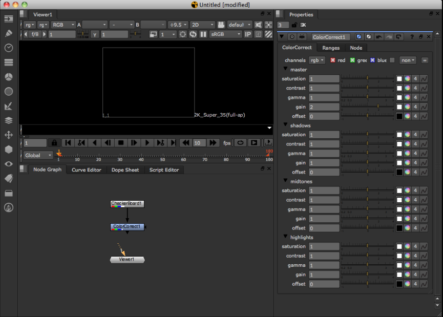This screenshot has width=443, height=317.
Task: Select the Transform tools icon
Action: pyautogui.click(x=8, y=135)
